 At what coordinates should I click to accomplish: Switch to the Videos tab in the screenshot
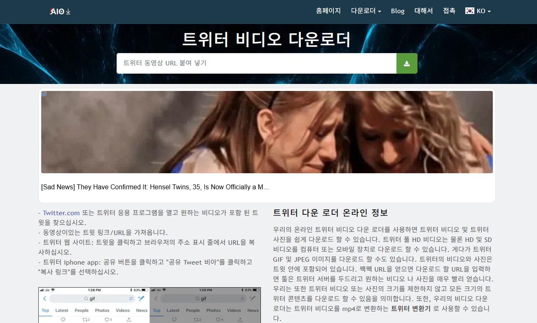(x=123, y=310)
